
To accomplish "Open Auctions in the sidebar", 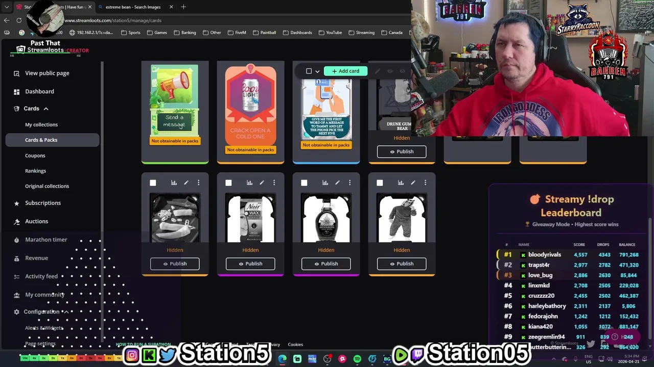I will click(x=36, y=221).
